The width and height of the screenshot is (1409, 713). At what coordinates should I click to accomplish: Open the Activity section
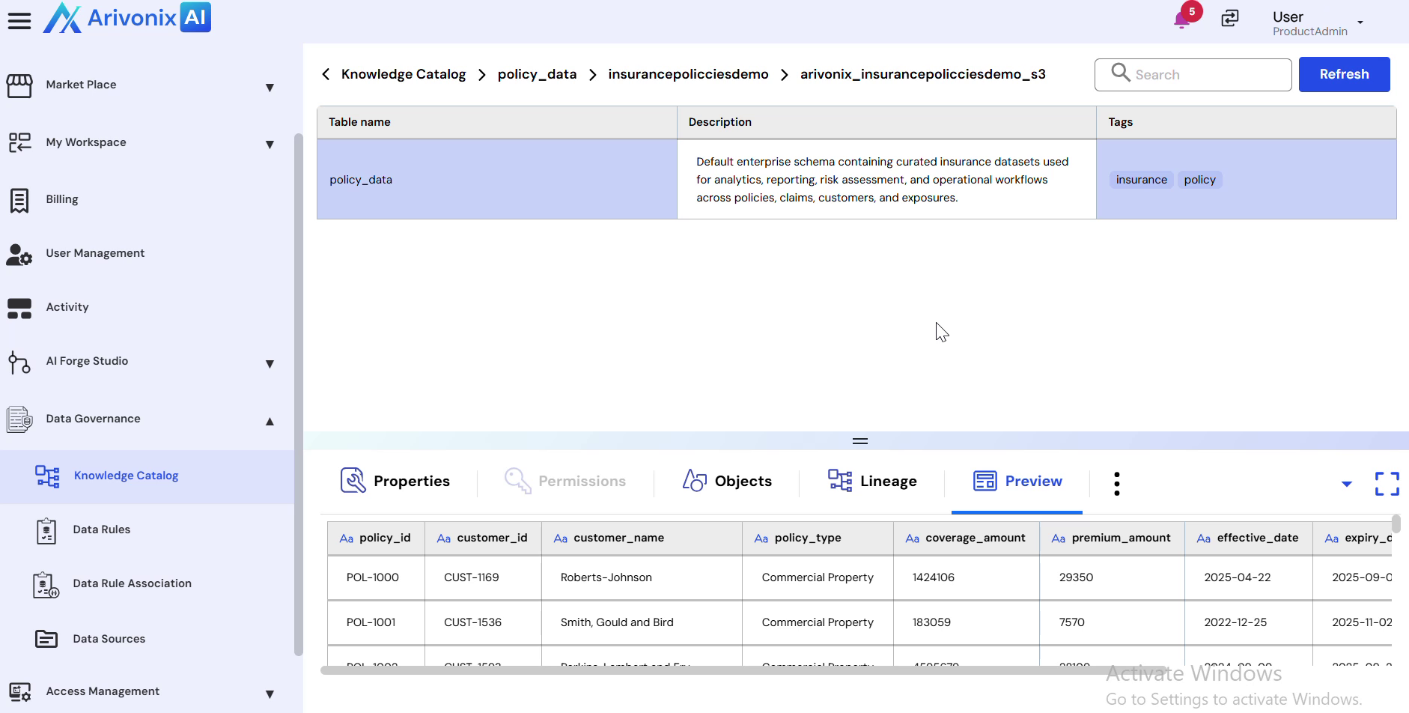coord(67,307)
